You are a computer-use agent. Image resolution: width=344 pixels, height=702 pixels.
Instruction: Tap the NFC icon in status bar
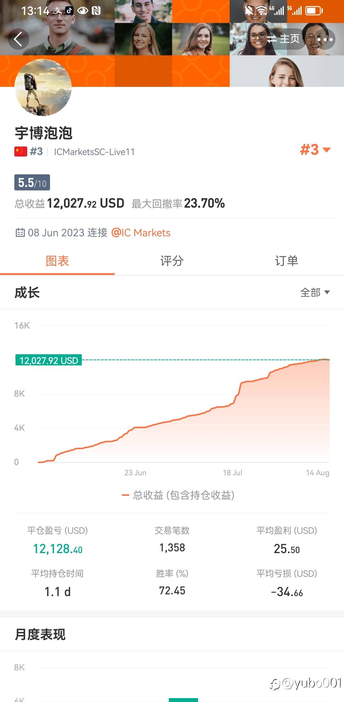tap(96, 11)
